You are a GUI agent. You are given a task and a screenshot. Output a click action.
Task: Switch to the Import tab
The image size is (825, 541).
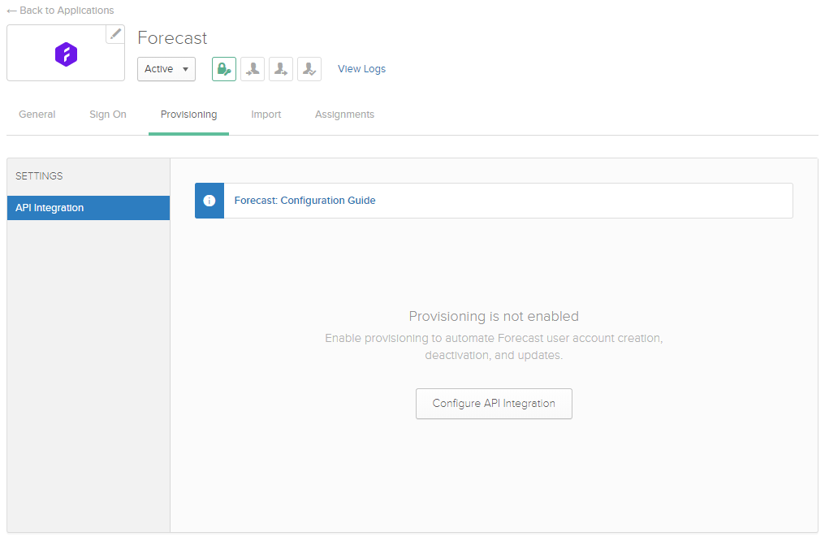point(266,115)
